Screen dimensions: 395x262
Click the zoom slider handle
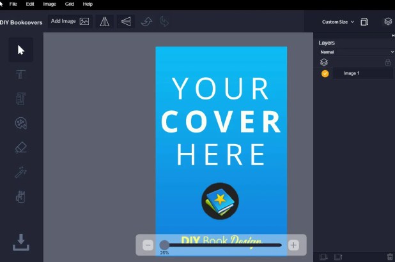pos(164,245)
